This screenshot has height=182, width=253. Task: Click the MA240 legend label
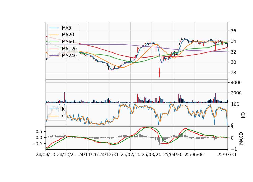point(69,56)
